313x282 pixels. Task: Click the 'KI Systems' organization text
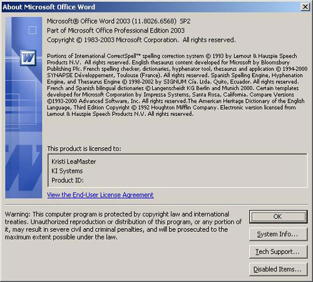coord(67,171)
